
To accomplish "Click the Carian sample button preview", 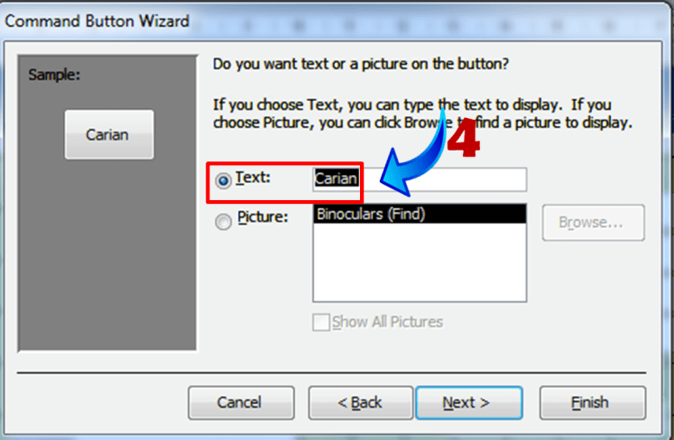I will (x=109, y=134).
